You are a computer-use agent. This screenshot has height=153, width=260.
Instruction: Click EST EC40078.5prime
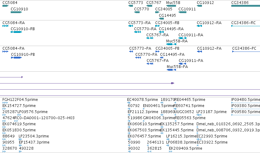coord(142,100)
